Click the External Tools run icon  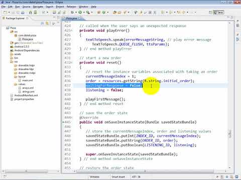pos(88,12)
